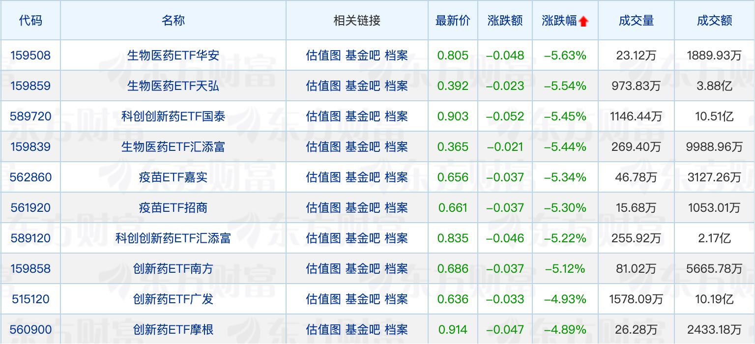Open 档案 for 生物医药ETF华安
The height and width of the screenshot is (344, 755).
point(396,56)
